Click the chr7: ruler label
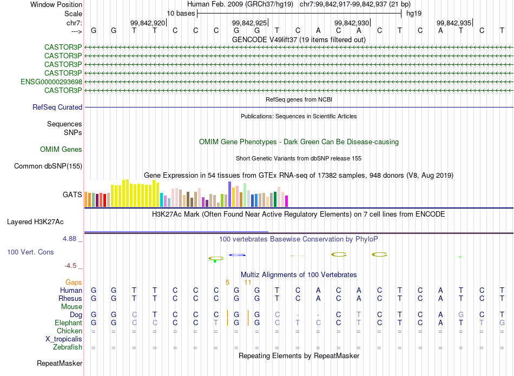 75,23
